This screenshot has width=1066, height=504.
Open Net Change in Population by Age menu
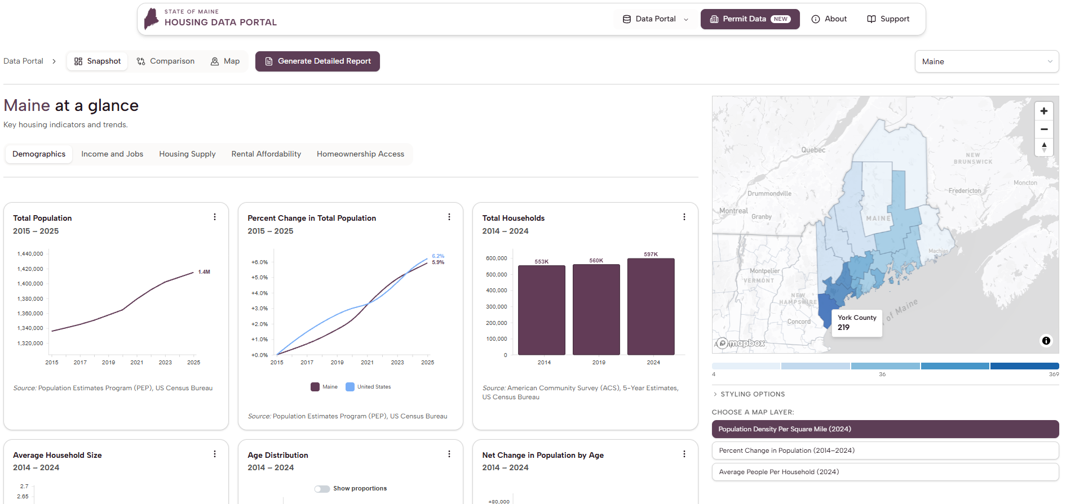click(684, 454)
